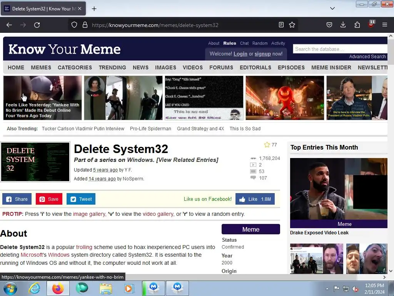The height and width of the screenshot is (296, 394).
Task: Open the uBlock icon with badge 11
Action: tap(371, 24)
